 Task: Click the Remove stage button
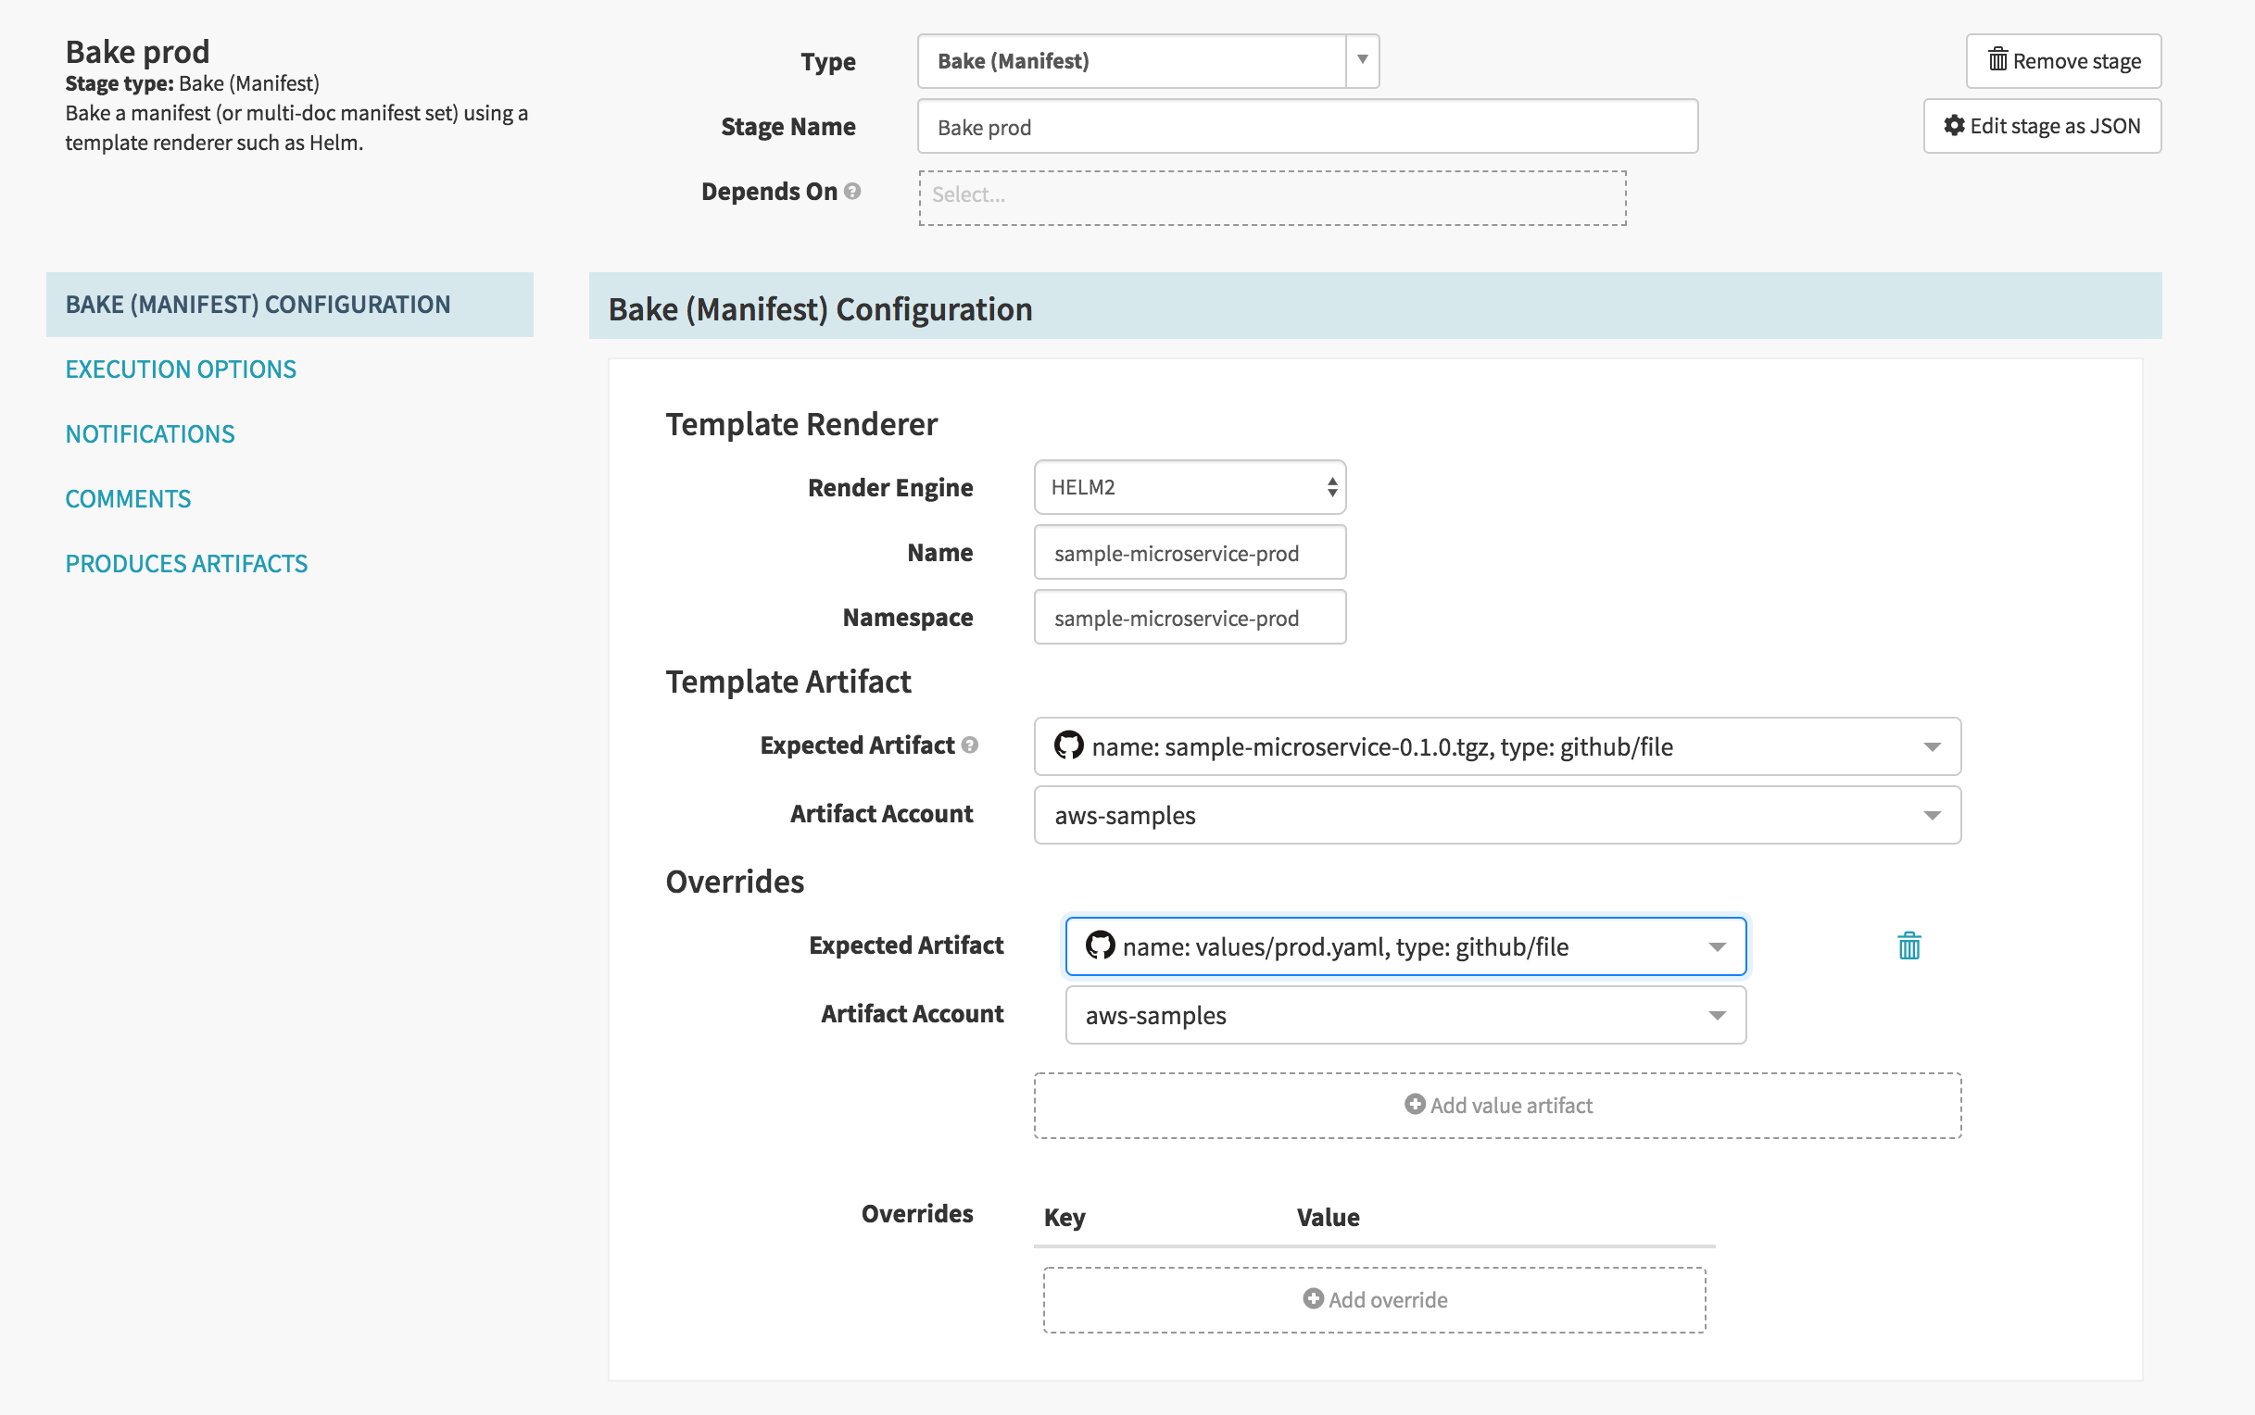(2063, 61)
